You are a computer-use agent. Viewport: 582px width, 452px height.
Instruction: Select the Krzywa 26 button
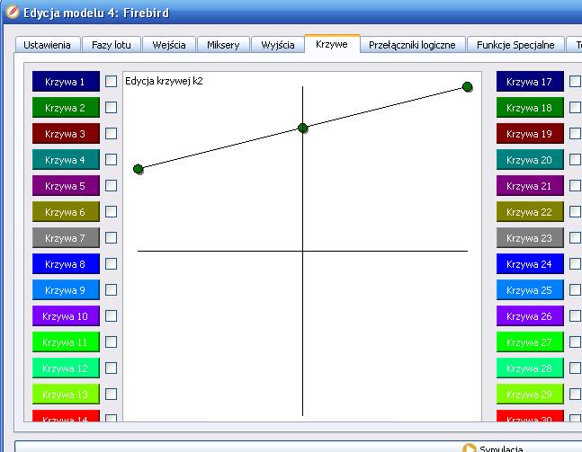(x=530, y=316)
